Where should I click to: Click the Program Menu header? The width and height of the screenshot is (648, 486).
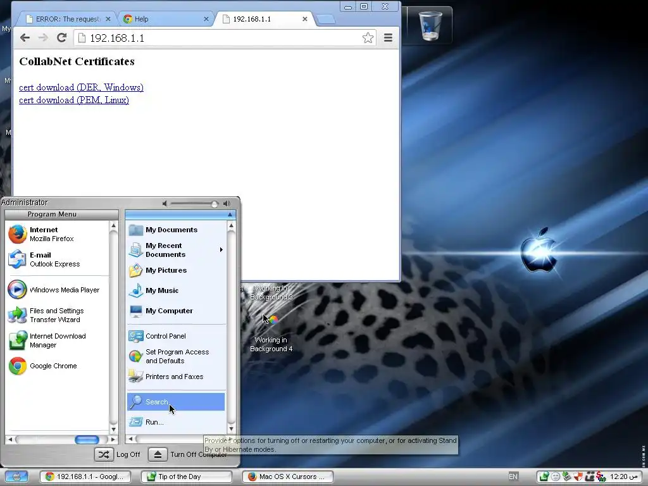point(61,214)
